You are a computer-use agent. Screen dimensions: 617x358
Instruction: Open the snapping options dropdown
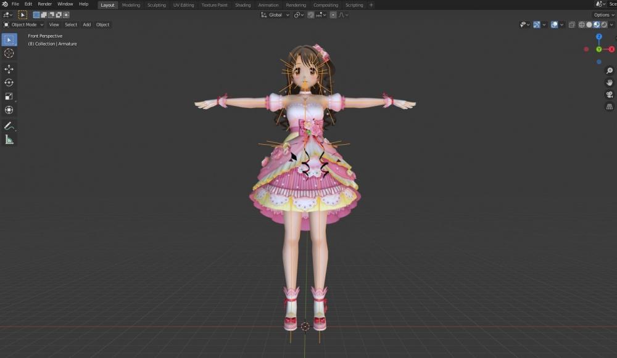(321, 15)
